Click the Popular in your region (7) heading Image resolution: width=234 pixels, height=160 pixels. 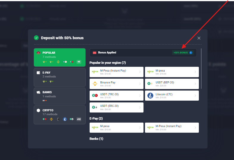[107, 63]
